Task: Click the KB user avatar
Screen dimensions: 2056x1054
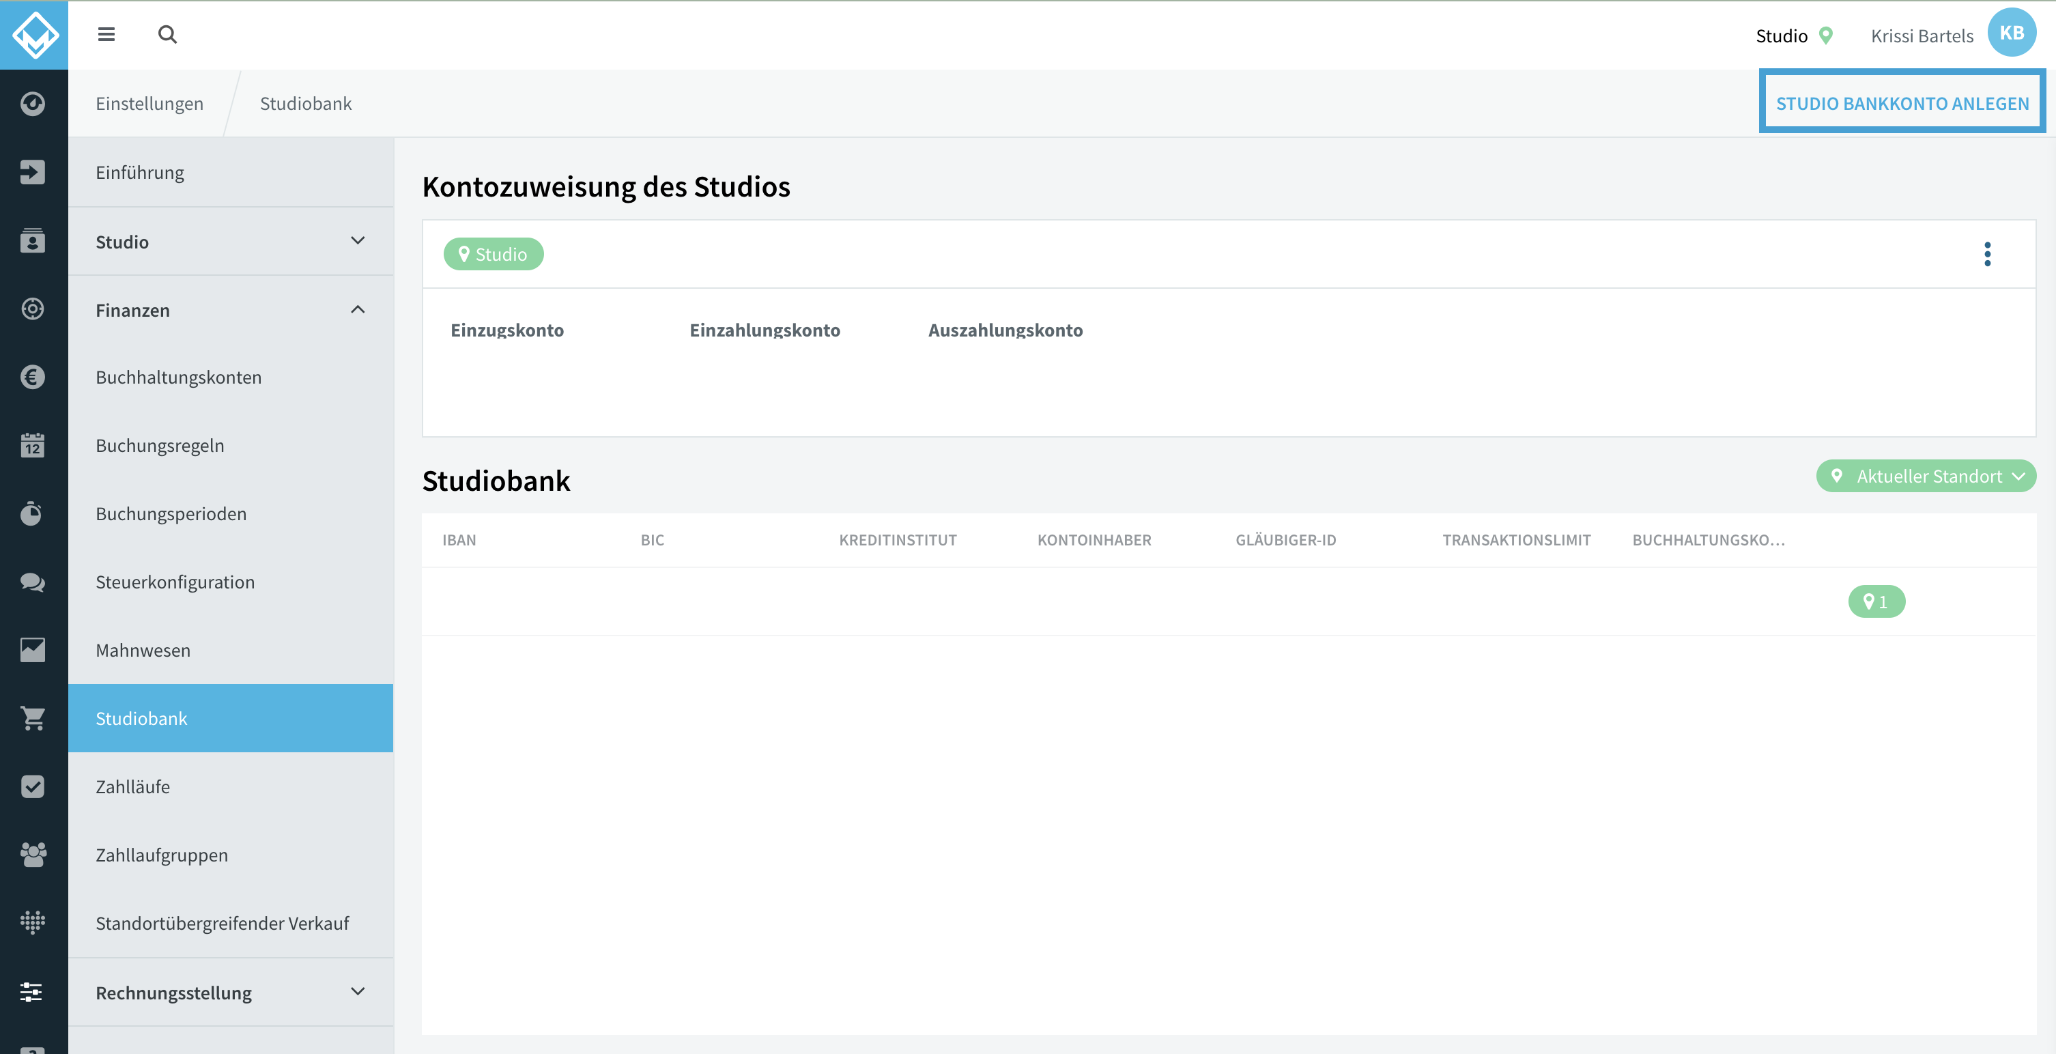Action: [2012, 33]
